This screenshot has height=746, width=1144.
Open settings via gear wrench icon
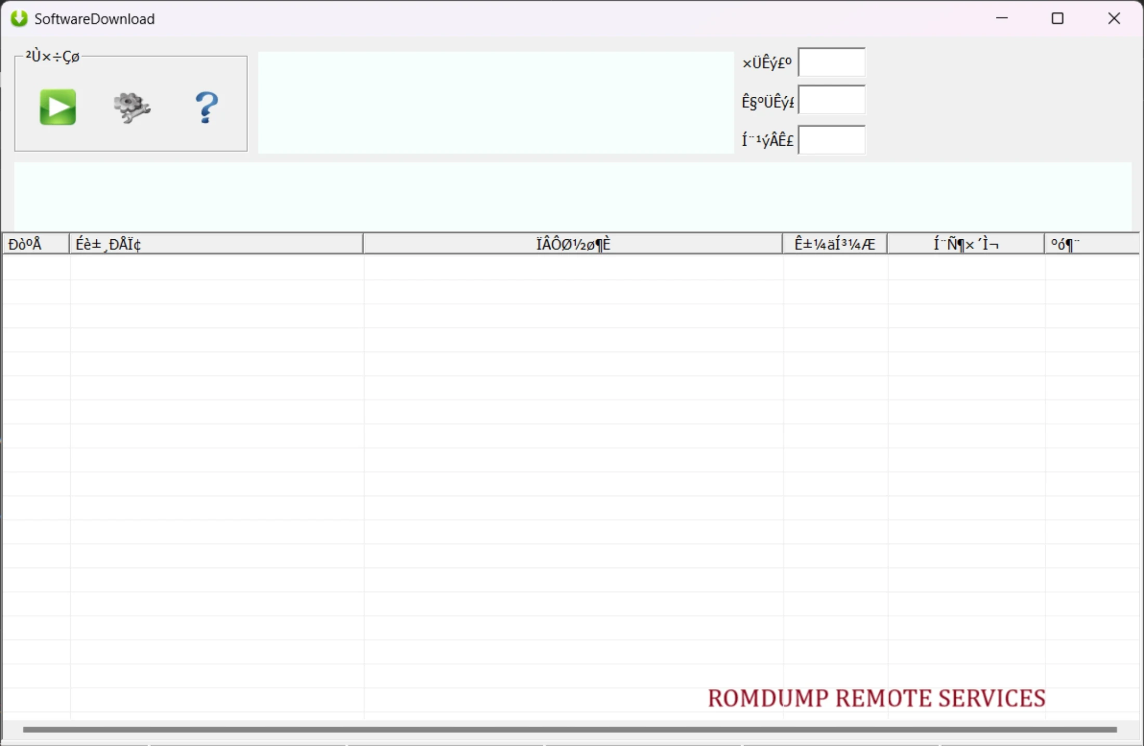(132, 107)
